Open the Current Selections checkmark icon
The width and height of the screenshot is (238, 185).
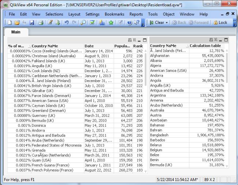coord(92,22)
